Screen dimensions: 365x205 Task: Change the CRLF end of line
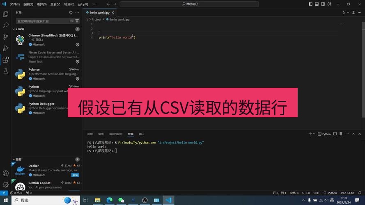(x=317, y=193)
